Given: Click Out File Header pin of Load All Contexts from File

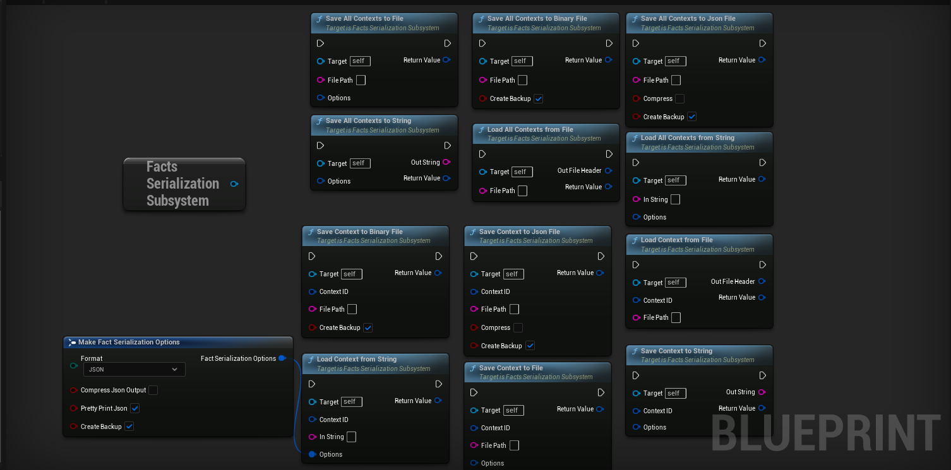Looking at the screenshot, I should click(608, 170).
